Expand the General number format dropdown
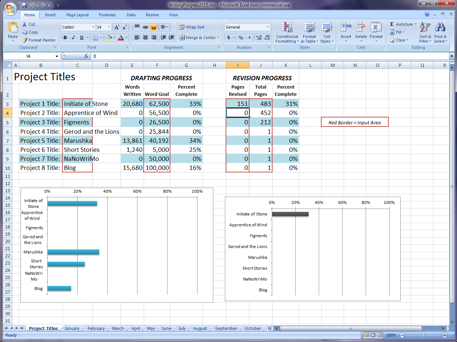457x342 pixels. click(268, 27)
